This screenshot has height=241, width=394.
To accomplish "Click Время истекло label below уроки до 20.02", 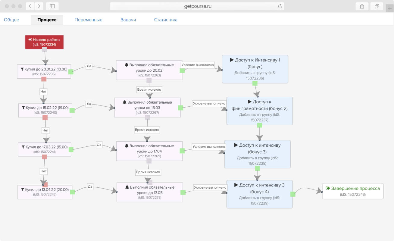I will tap(149, 89).
